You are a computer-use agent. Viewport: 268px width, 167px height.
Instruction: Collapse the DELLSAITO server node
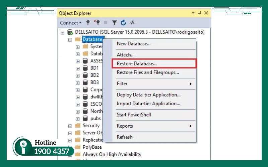click(x=63, y=32)
